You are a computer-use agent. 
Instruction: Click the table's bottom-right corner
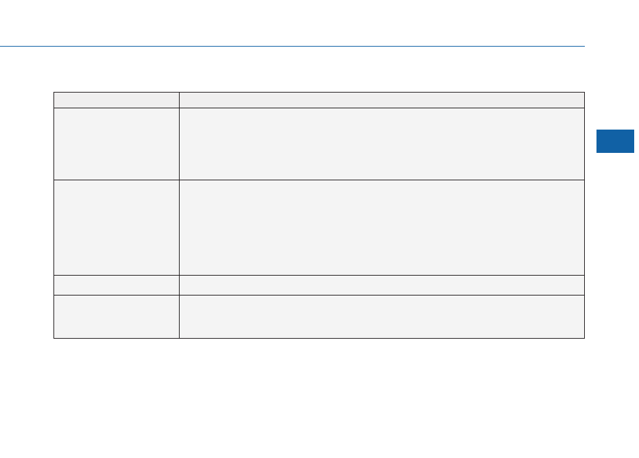tap(584, 338)
